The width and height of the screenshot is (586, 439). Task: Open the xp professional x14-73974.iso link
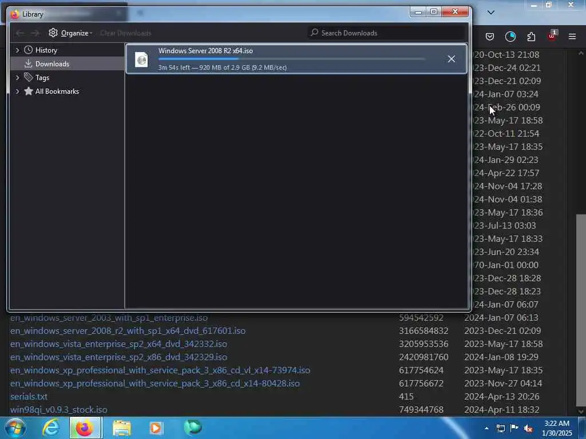click(160, 370)
